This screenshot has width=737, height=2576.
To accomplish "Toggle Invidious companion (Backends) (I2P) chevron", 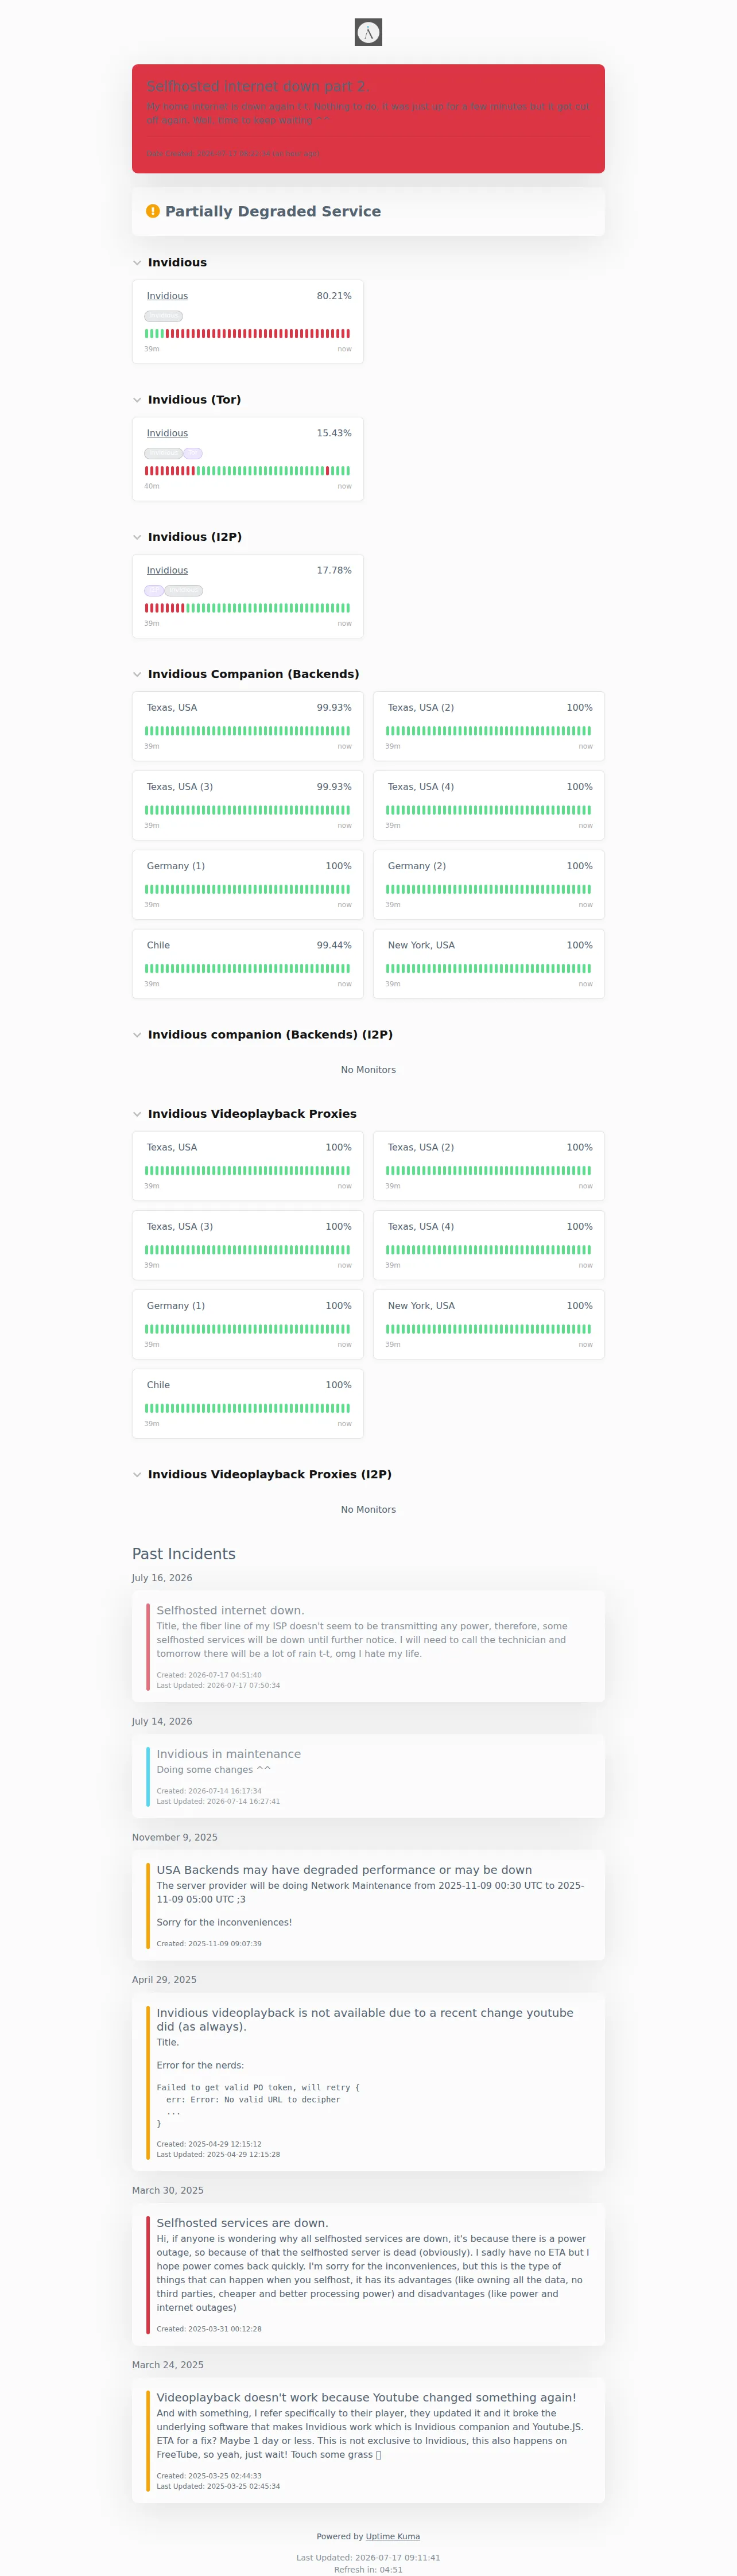I will pyautogui.click(x=137, y=1035).
